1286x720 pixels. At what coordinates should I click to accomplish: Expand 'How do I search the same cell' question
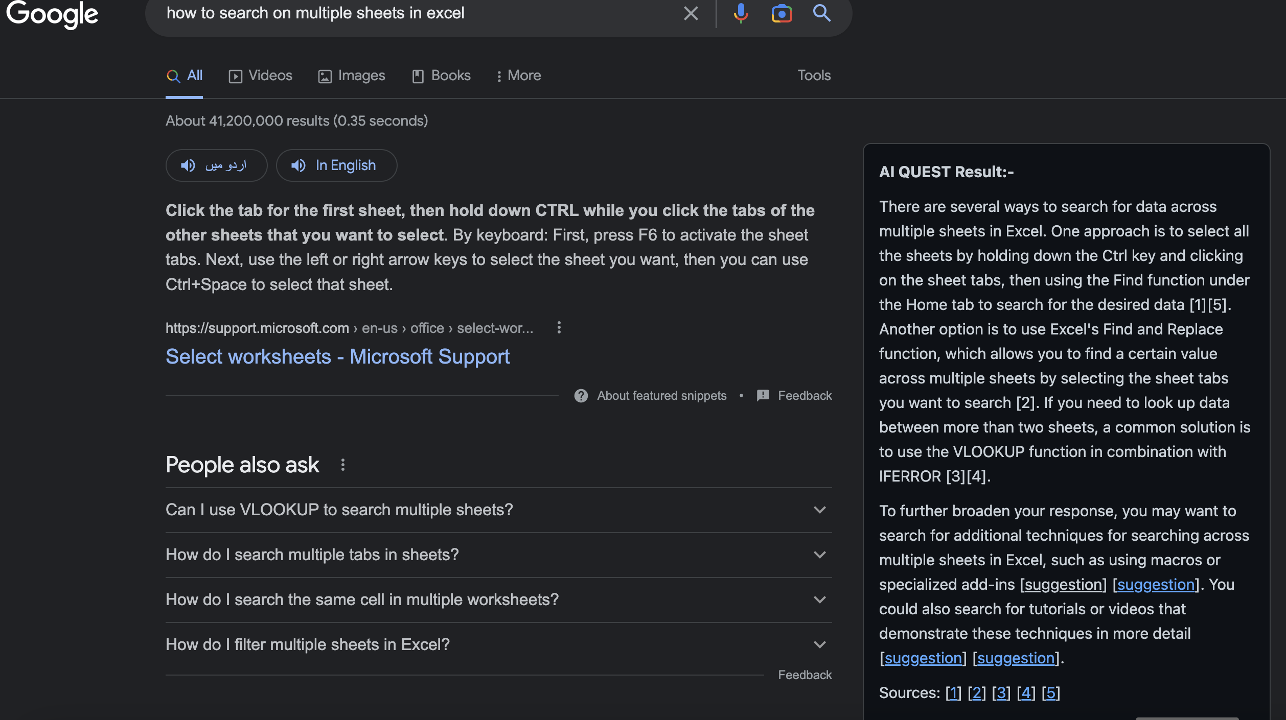[498, 599]
